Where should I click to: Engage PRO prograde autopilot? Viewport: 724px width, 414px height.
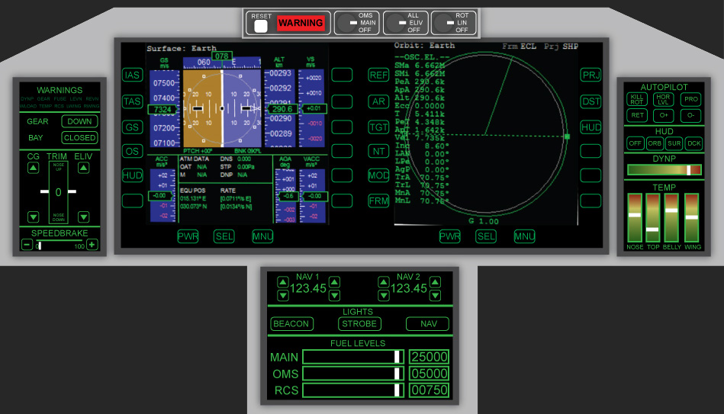click(690, 99)
